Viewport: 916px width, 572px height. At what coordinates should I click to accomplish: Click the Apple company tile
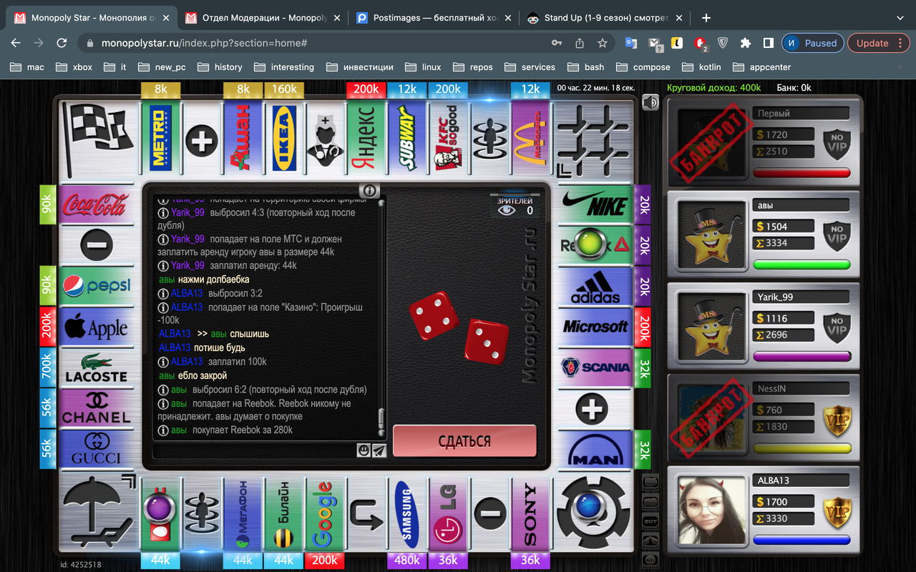click(x=95, y=327)
